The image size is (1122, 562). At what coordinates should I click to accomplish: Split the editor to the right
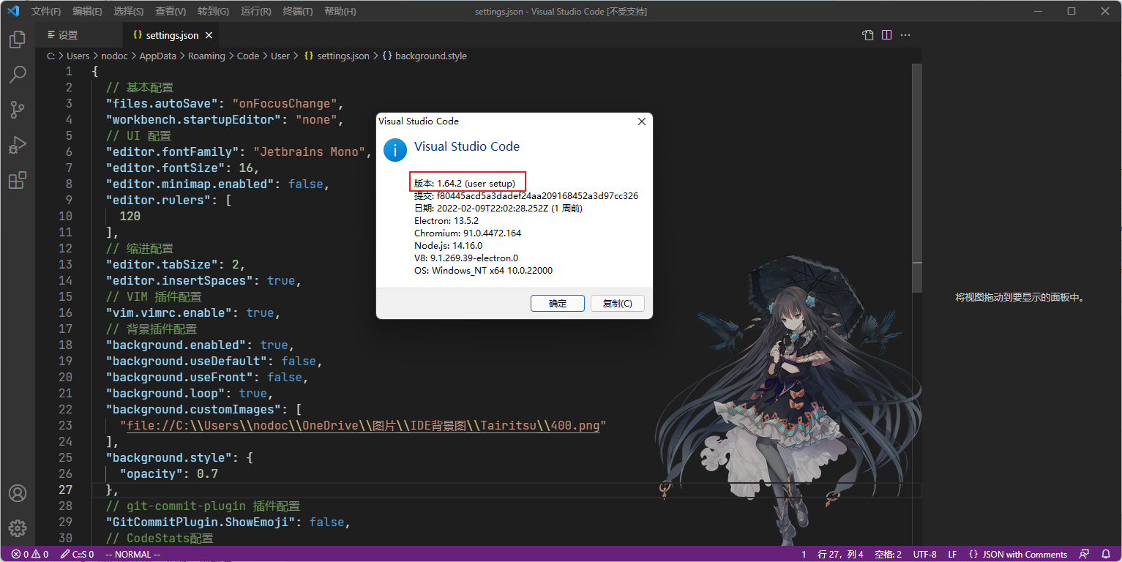click(x=886, y=34)
